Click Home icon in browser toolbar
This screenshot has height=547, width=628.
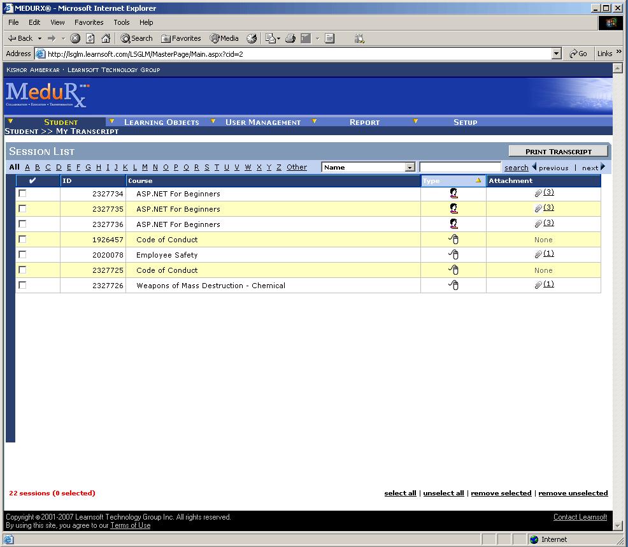pyautogui.click(x=106, y=38)
